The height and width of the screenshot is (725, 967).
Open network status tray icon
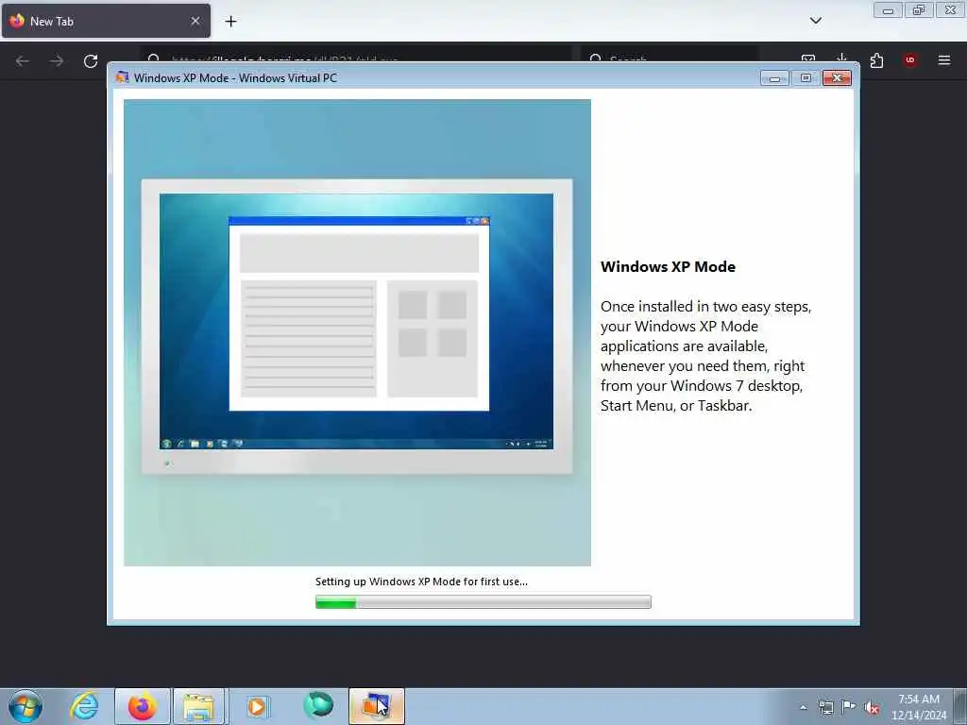(x=825, y=707)
